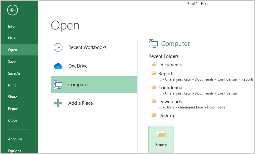Click the Desktop folder icon
Screen dimensions: 255x154
154,115
